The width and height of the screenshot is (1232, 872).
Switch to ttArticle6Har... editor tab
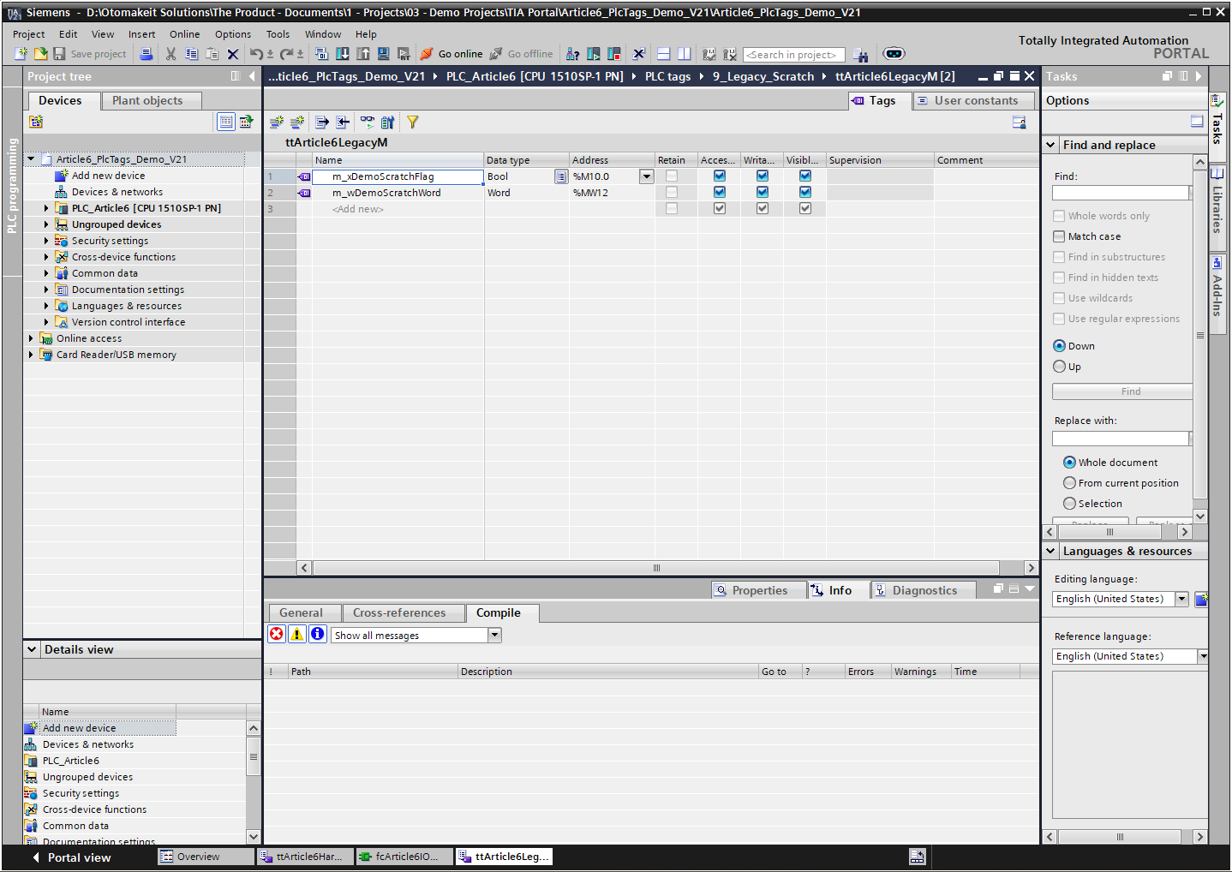point(306,857)
